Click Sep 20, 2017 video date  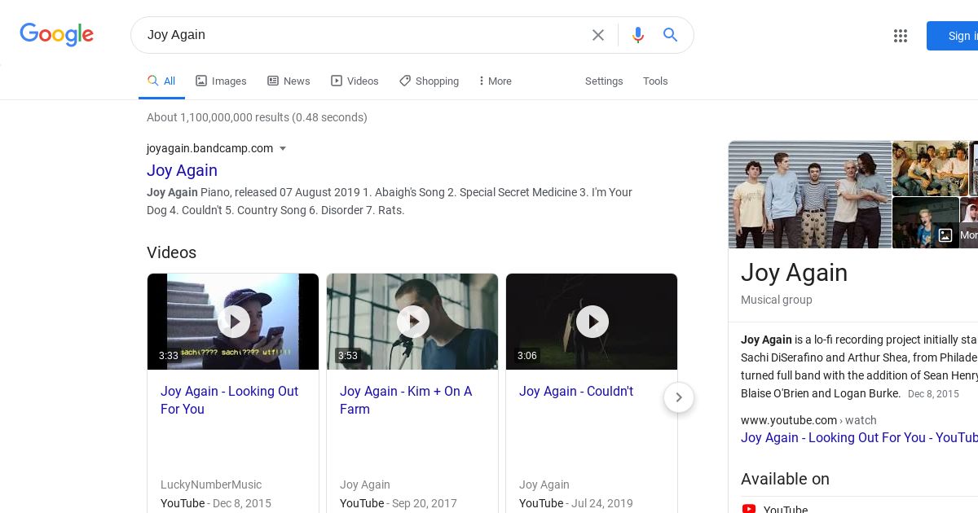(x=424, y=503)
